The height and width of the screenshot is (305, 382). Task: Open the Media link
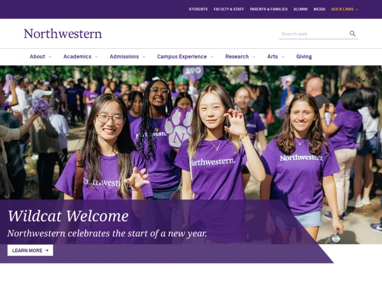[x=320, y=10]
